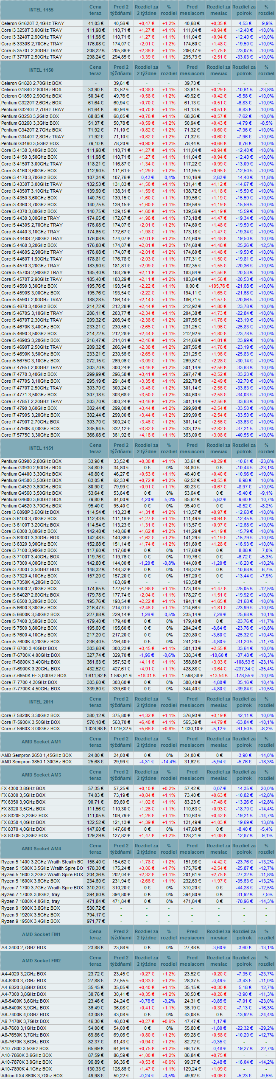Select the 971,77 € price cell

point(95,921)
